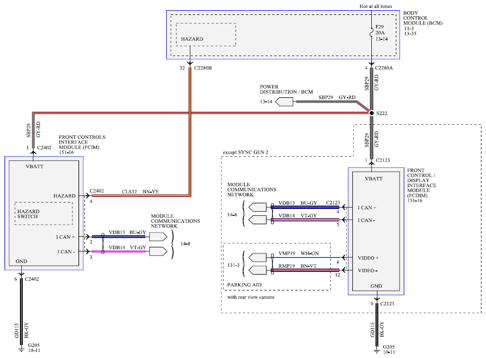486x358 pixels.
Task: Select the FCIM VDB13 BU-GY off-page connector arrow
Action: pos(158,237)
